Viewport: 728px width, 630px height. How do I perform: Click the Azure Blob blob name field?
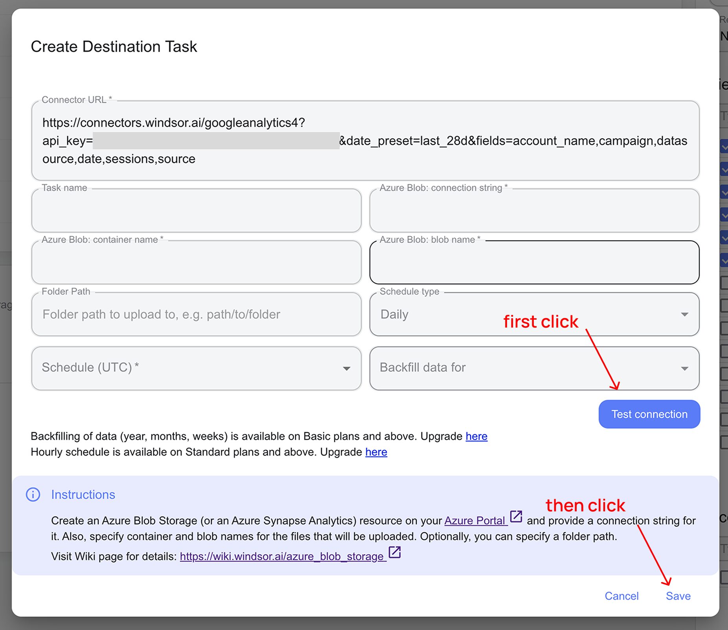[x=534, y=262]
